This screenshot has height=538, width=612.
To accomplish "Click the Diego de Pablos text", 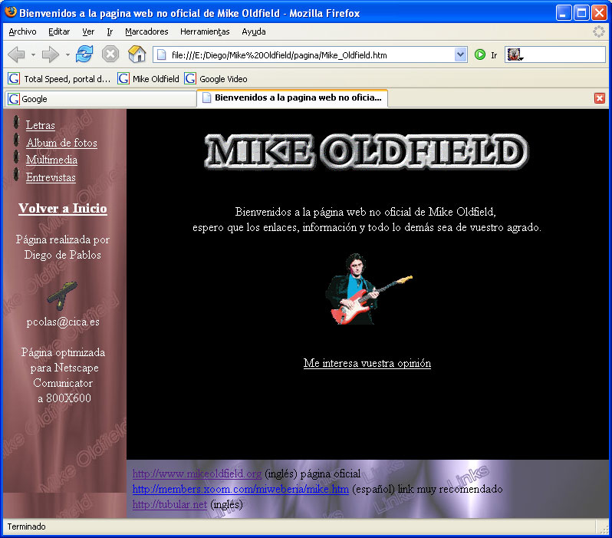I will click(63, 255).
